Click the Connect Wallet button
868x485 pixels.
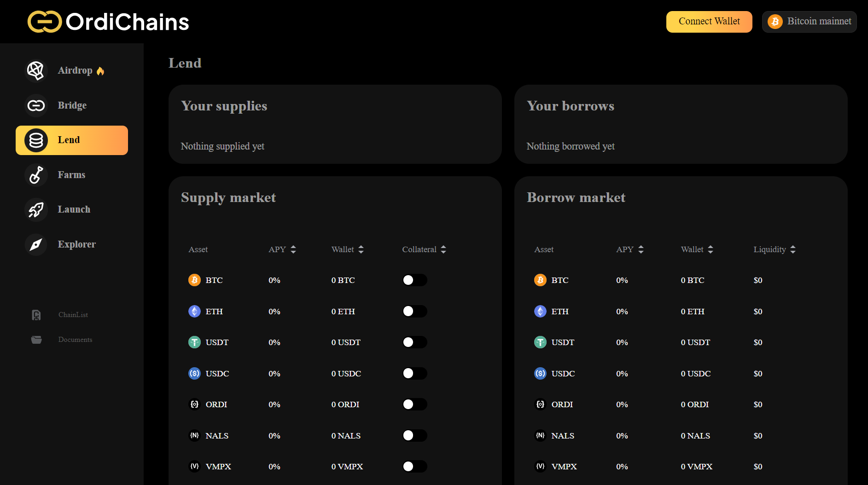point(709,22)
